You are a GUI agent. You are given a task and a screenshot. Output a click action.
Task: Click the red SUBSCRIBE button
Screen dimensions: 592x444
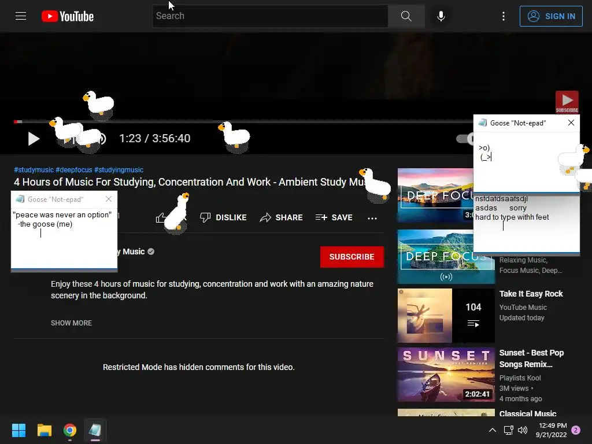(352, 257)
